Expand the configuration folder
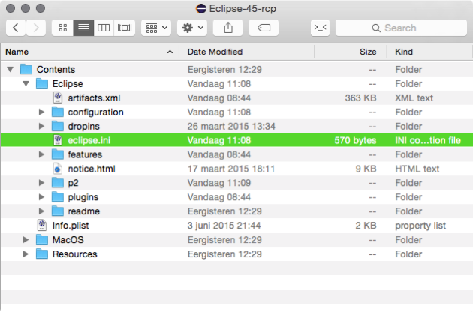 pyautogui.click(x=41, y=112)
